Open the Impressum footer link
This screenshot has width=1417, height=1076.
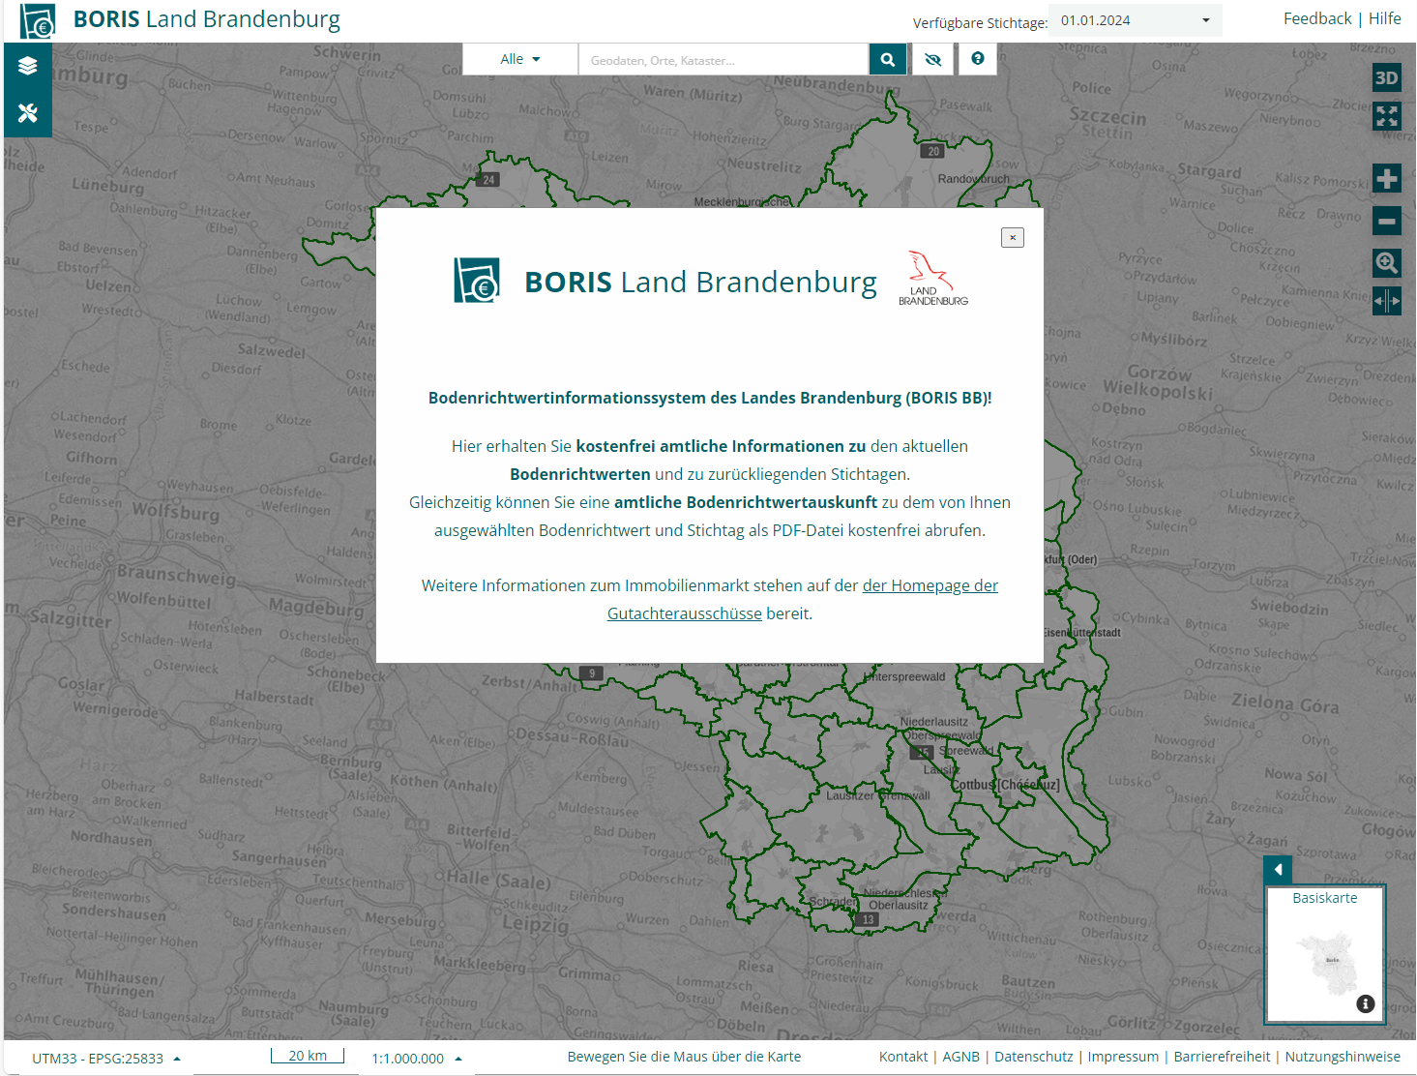[x=1123, y=1057]
